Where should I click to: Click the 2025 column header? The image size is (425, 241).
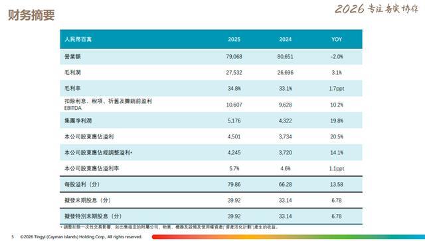point(234,40)
